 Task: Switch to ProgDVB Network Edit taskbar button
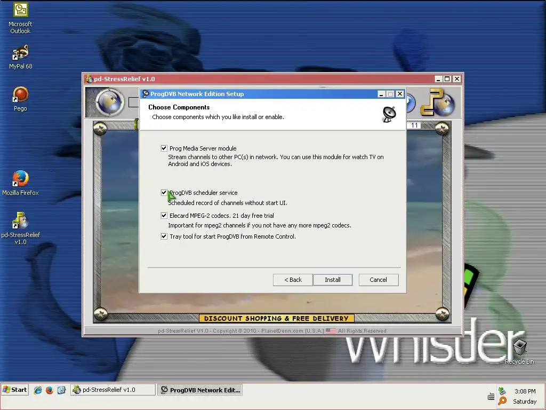(200, 390)
